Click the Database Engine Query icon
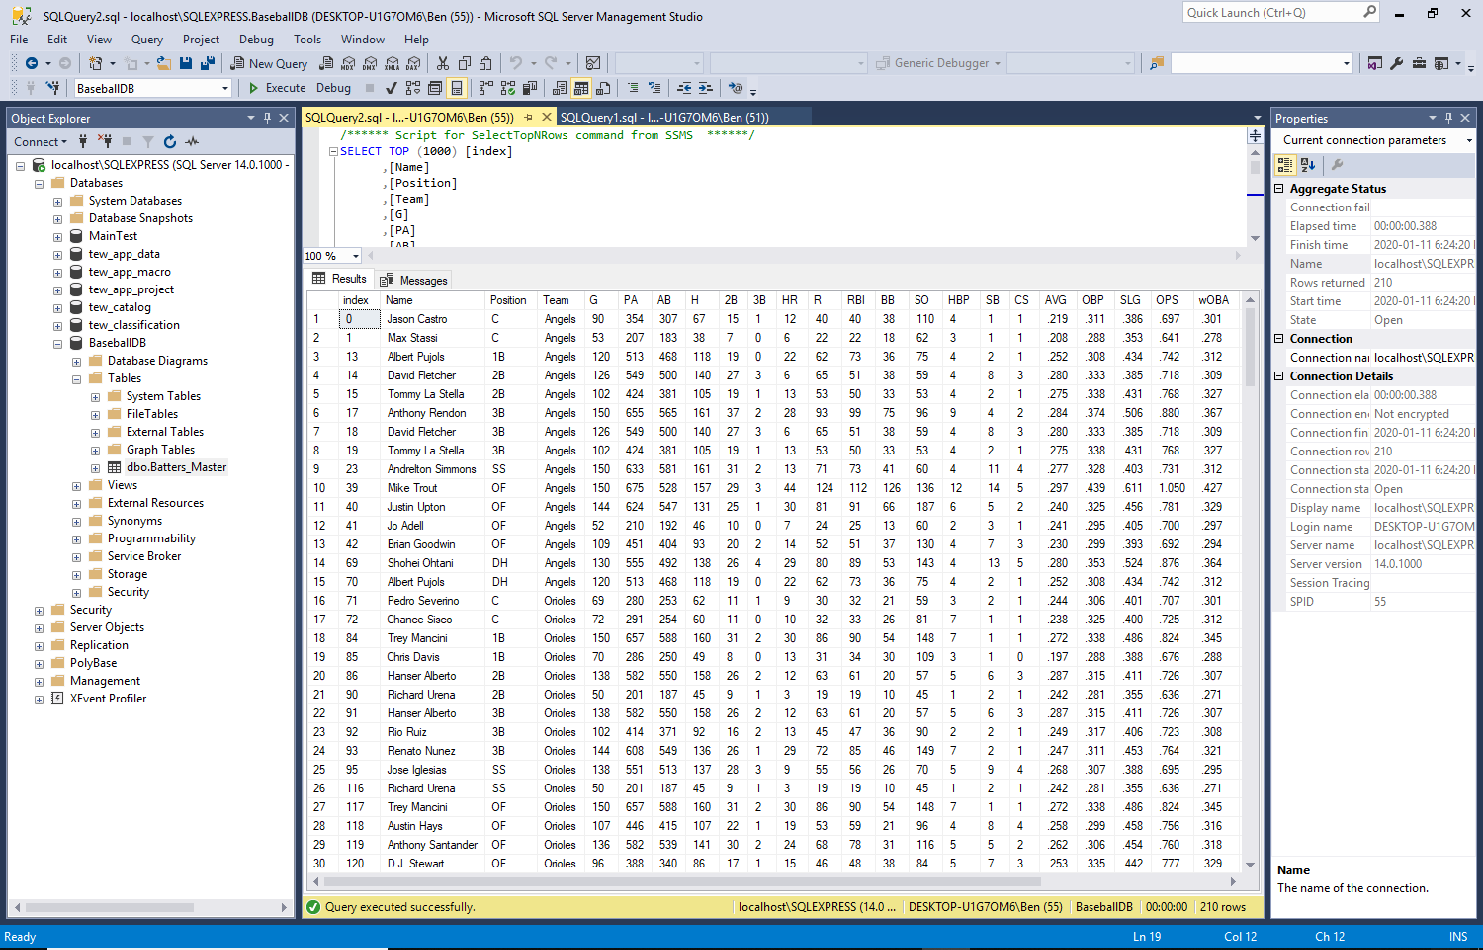 point(326,64)
